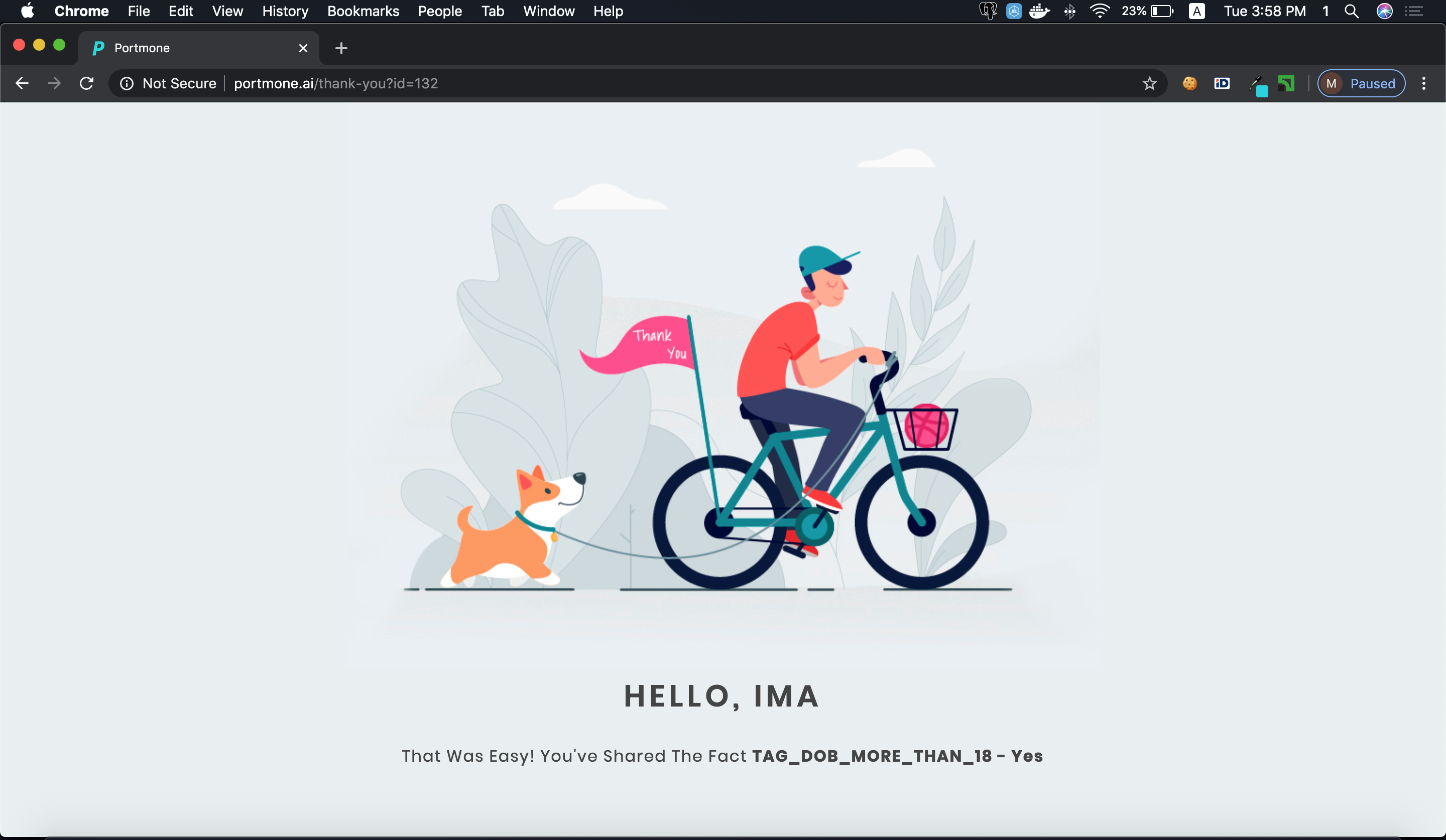Open the Docker whale menu bar icon
This screenshot has width=1446, height=840.
pos(1039,11)
